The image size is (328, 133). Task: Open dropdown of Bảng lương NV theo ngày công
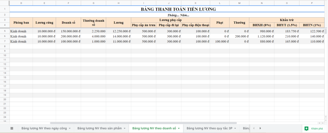pyautogui.click(x=70, y=128)
